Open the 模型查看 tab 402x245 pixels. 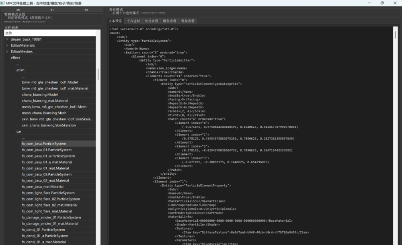click(x=170, y=21)
